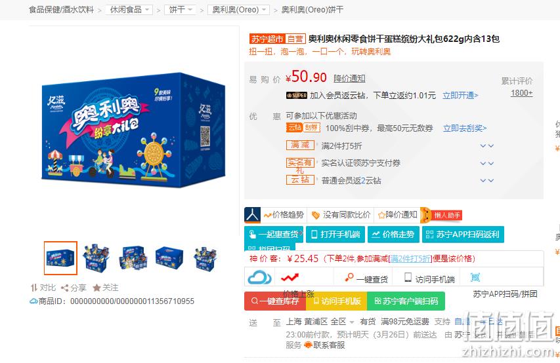Click the 打开手机端 button

335,235
